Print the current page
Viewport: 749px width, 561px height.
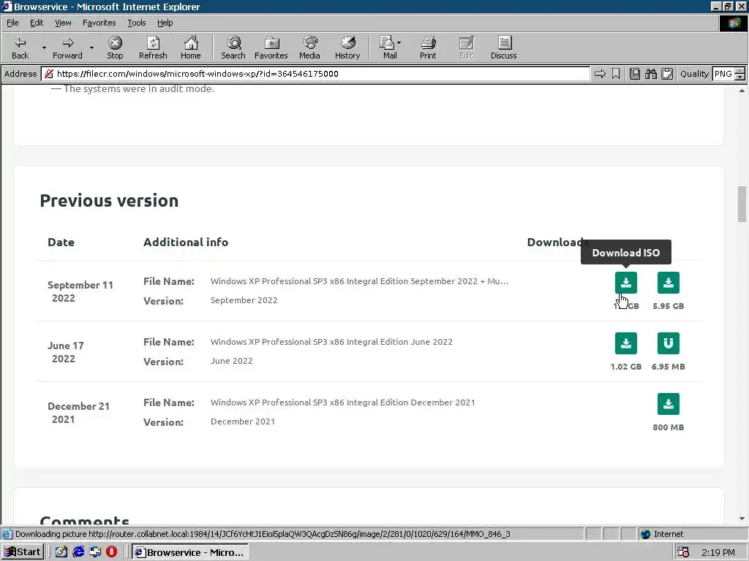tap(428, 47)
